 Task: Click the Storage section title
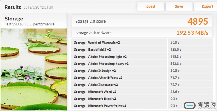14,19
